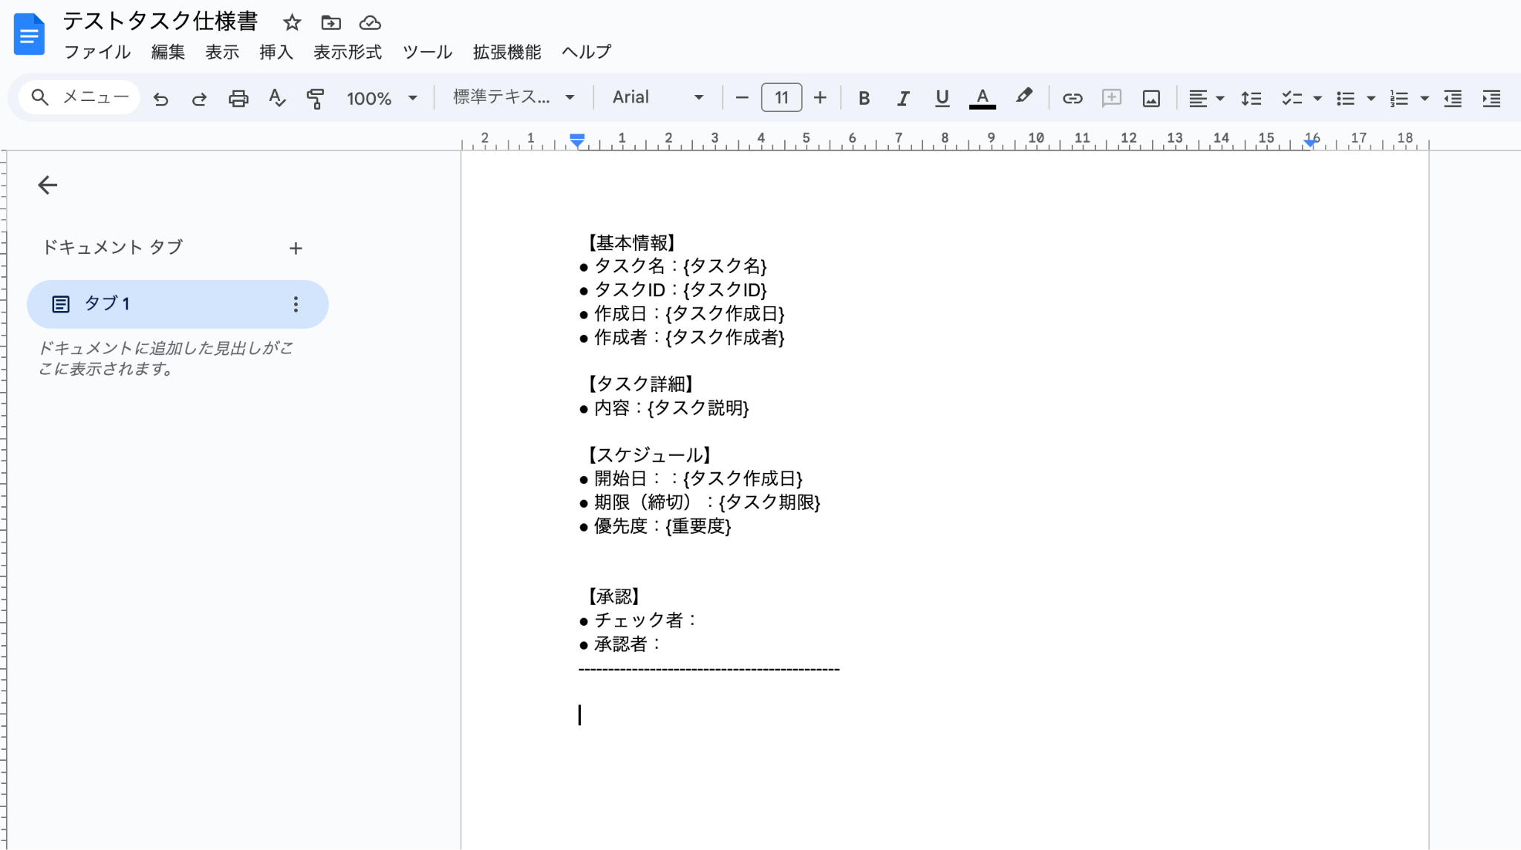The height and width of the screenshot is (850, 1521).
Task: Click the font size input field
Action: coord(781,97)
